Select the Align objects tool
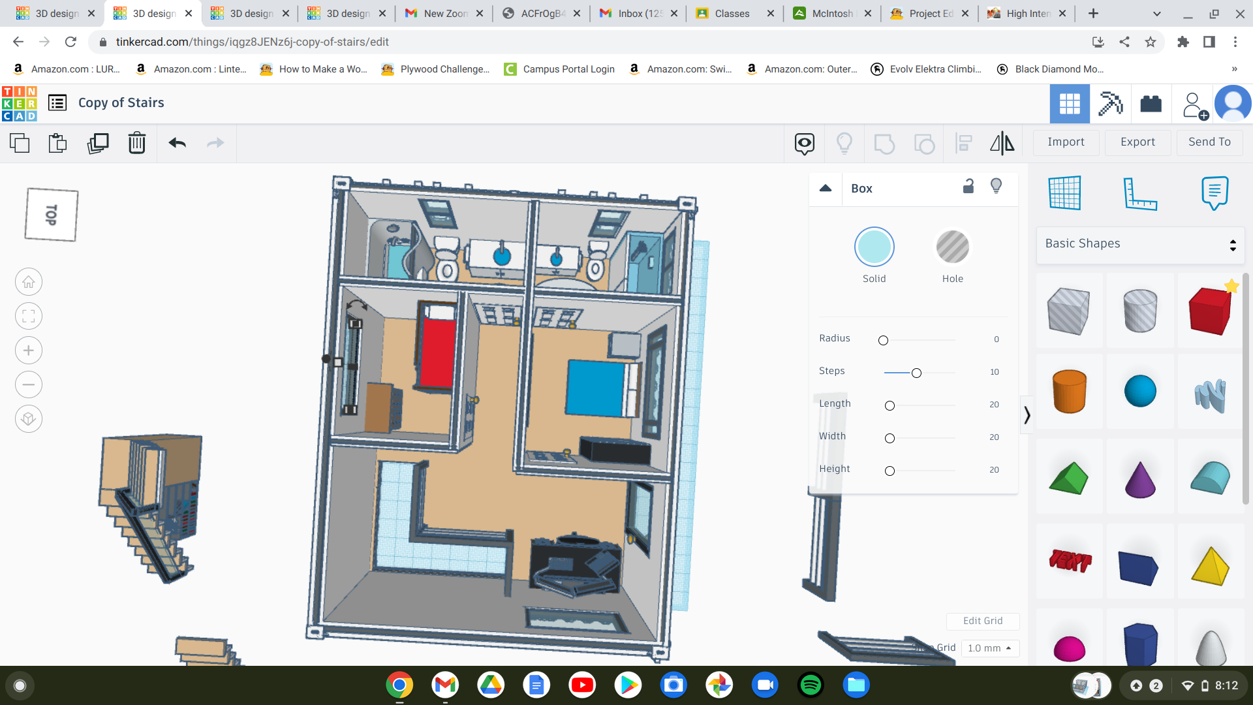1253x705 pixels. tap(963, 142)
